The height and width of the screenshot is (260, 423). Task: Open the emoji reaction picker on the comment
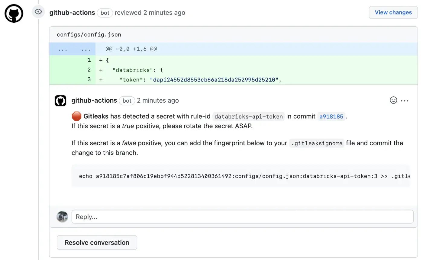(393, 100)
